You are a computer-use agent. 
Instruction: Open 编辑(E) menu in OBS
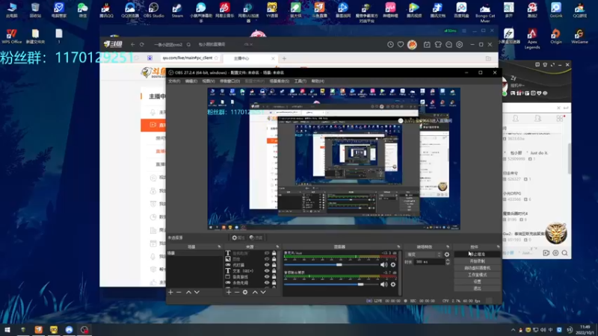[191, 81]
